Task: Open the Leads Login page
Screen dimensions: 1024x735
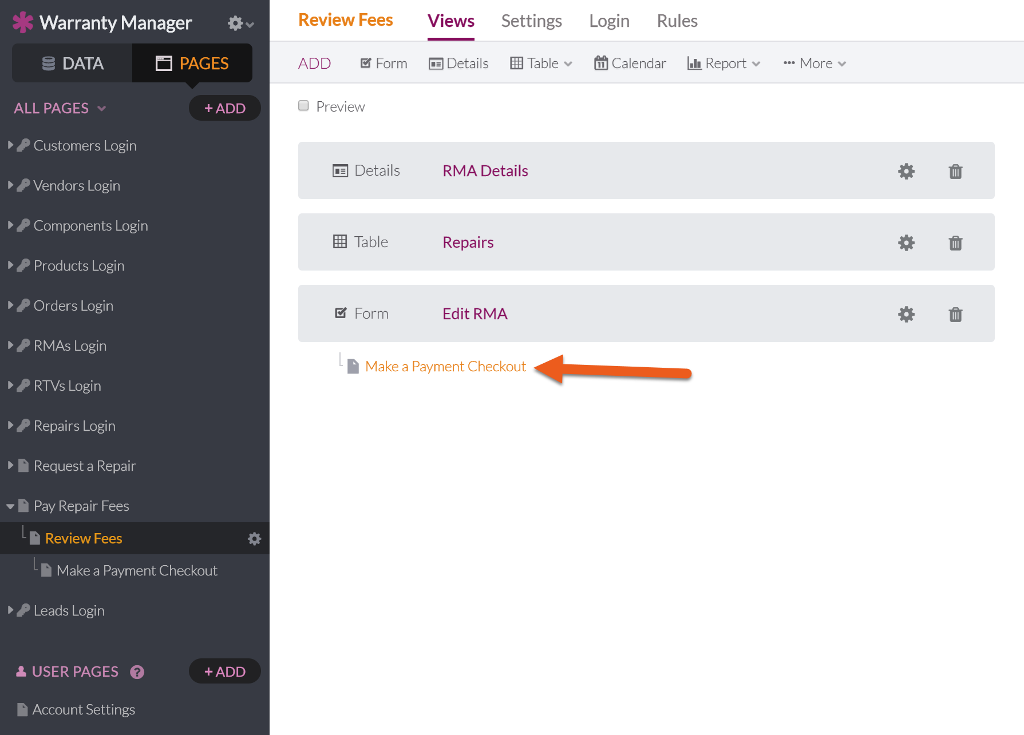Action: click(69, 611)
